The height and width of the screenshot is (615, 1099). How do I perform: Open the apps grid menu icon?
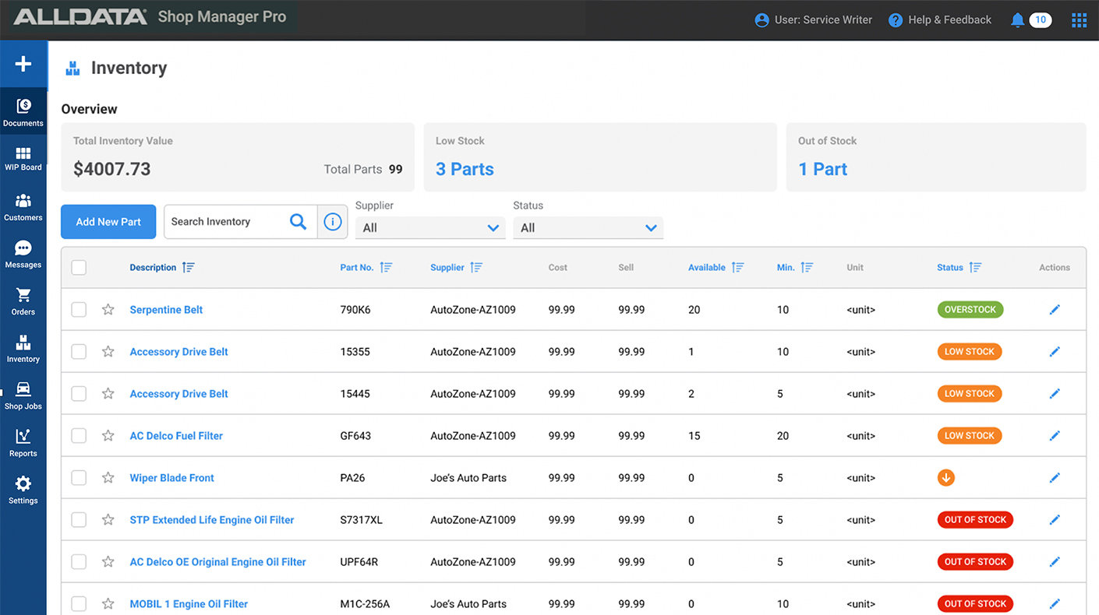point(1079,20)
